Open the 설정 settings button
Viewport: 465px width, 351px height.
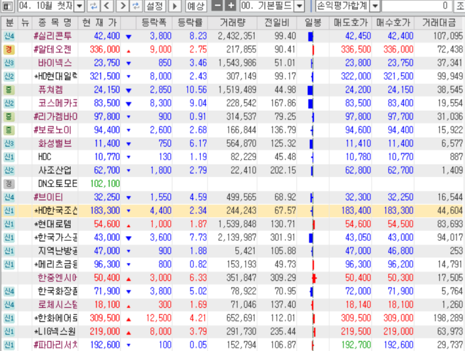(155, 6)
